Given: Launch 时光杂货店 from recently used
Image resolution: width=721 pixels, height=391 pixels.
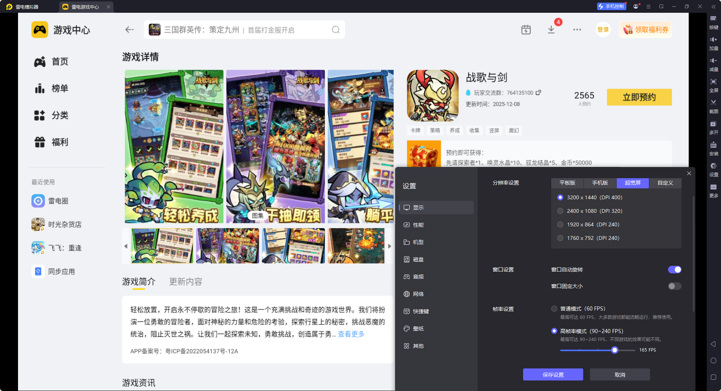Looking at the screenshot, I should (56, 224).
